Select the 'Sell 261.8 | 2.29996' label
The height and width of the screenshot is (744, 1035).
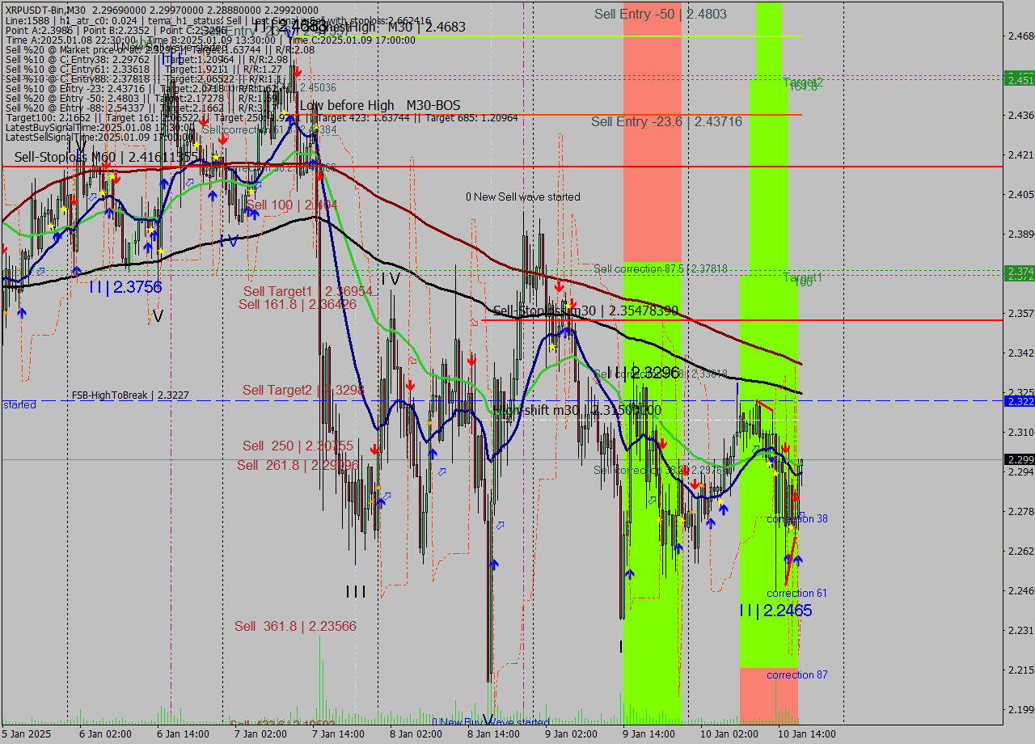[x=298, y=465]
